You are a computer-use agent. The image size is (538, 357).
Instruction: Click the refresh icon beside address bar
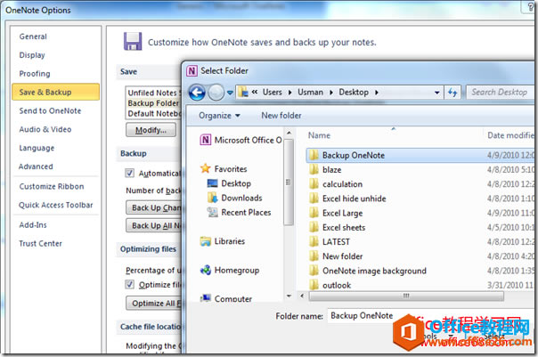coord(452,93)
